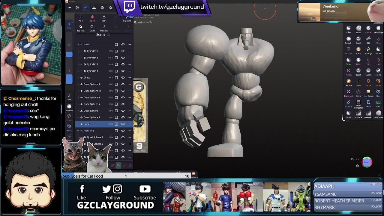Open more options for Quad Sphere 4
This screenshot has width=384, height=216.
pyautogui.click(x=130, y=97)
